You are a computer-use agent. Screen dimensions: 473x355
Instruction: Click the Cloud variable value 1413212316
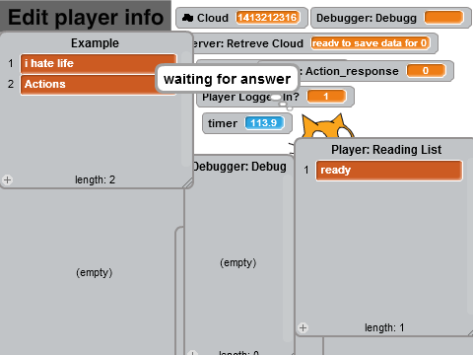(x=267, y=18)
